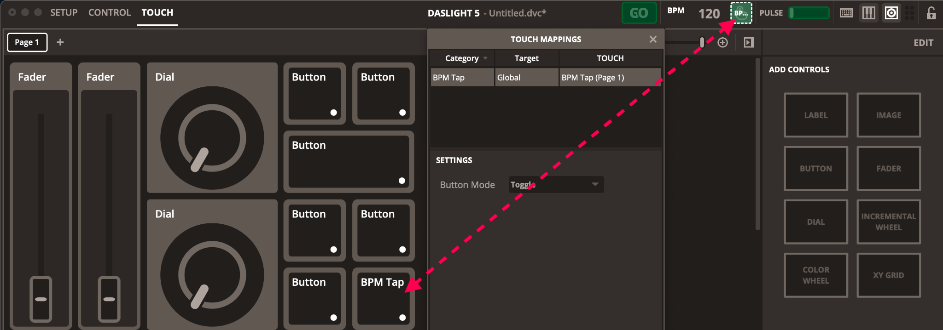Add a new page with plus icon
Viewport: 943px width, 330px height.
pyautogui.click(x=60, y=42)
